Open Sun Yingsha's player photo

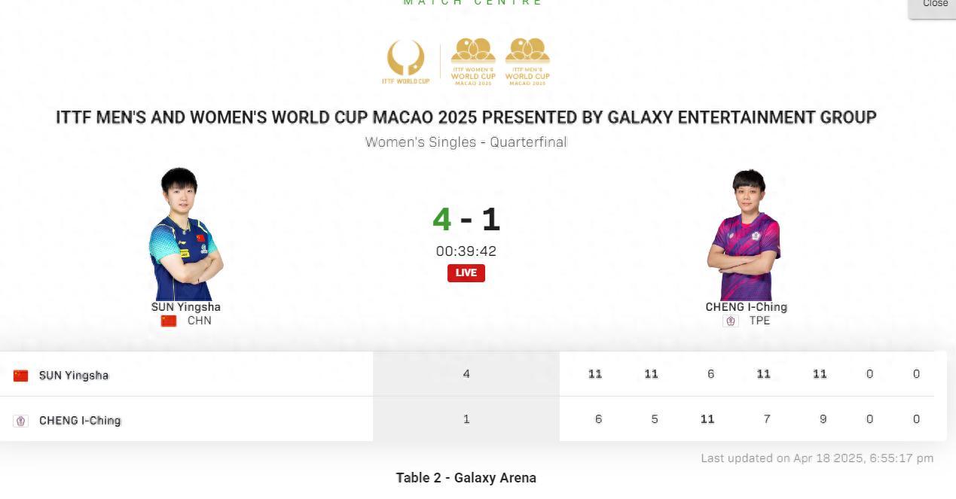click(185, 234)
